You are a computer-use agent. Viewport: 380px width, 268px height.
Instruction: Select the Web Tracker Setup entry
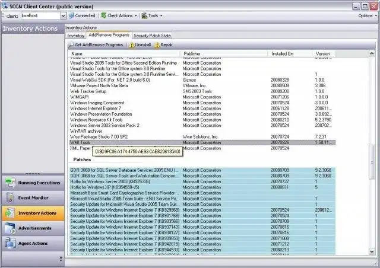click(202, 91)
